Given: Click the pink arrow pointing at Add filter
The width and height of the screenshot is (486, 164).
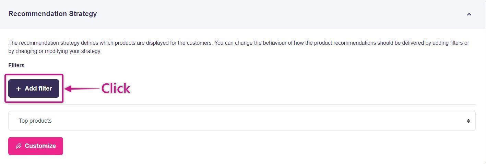Looking at the screenshot, I should coord(82,88).
